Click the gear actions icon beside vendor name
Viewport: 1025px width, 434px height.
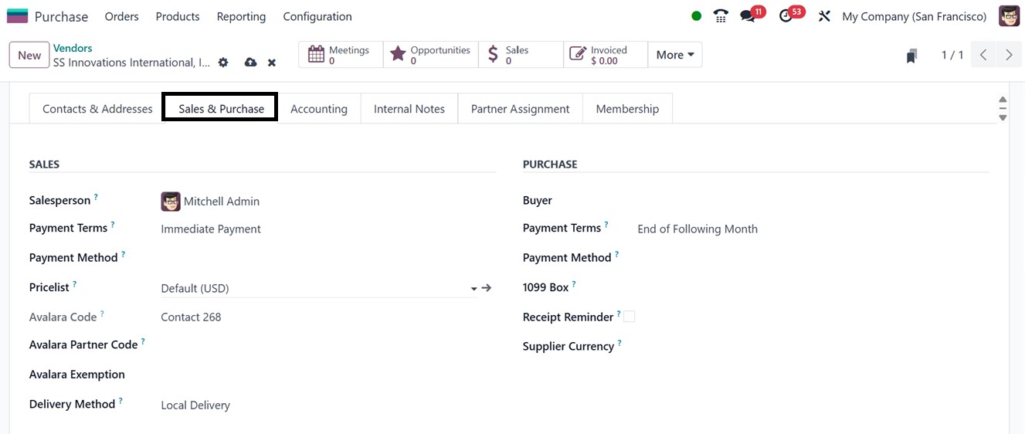[x=223, y=63]
